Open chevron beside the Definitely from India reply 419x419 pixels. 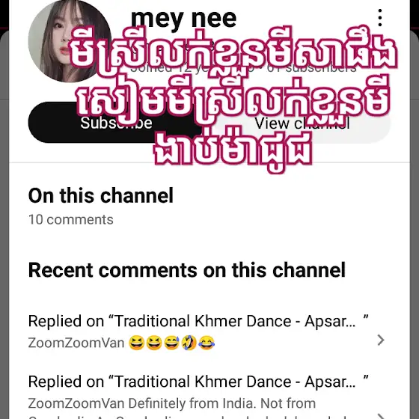381,415
